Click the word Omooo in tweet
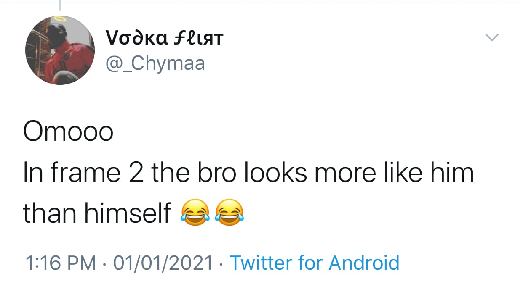The width and height of the screenshot is (523, 292). [x=68, y=132]
